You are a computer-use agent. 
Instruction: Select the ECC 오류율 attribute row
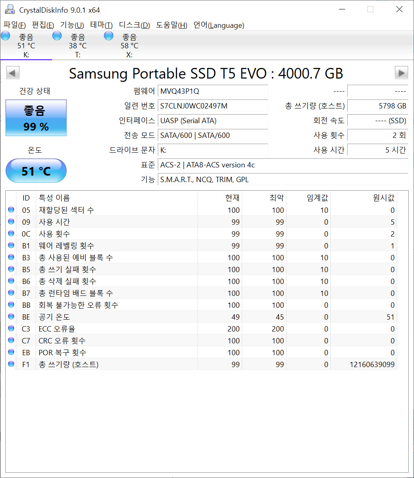coord(202,329)
